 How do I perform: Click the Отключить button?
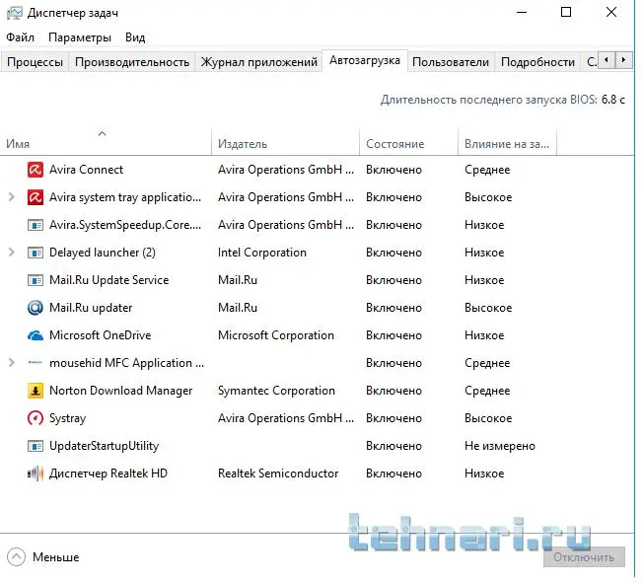584,557
